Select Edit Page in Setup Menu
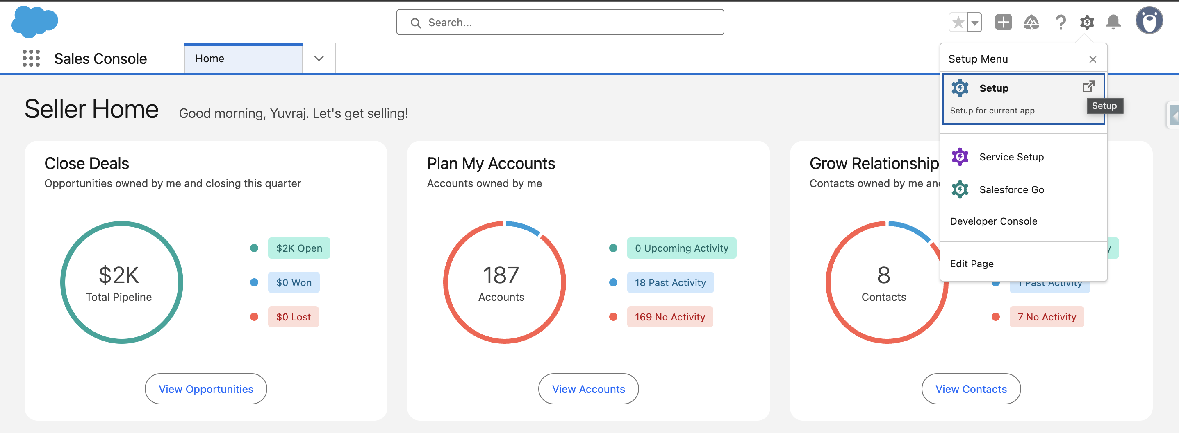This screenshot has height=433, width=1179. click(971, 264)
